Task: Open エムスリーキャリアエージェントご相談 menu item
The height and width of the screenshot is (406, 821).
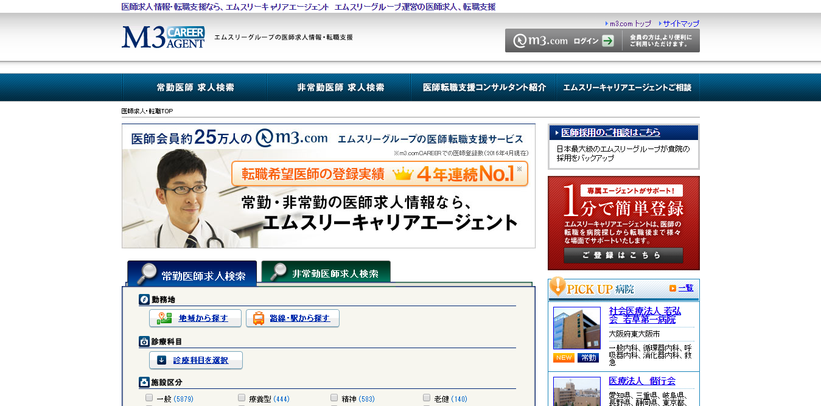Action: [x=627, y=88]
